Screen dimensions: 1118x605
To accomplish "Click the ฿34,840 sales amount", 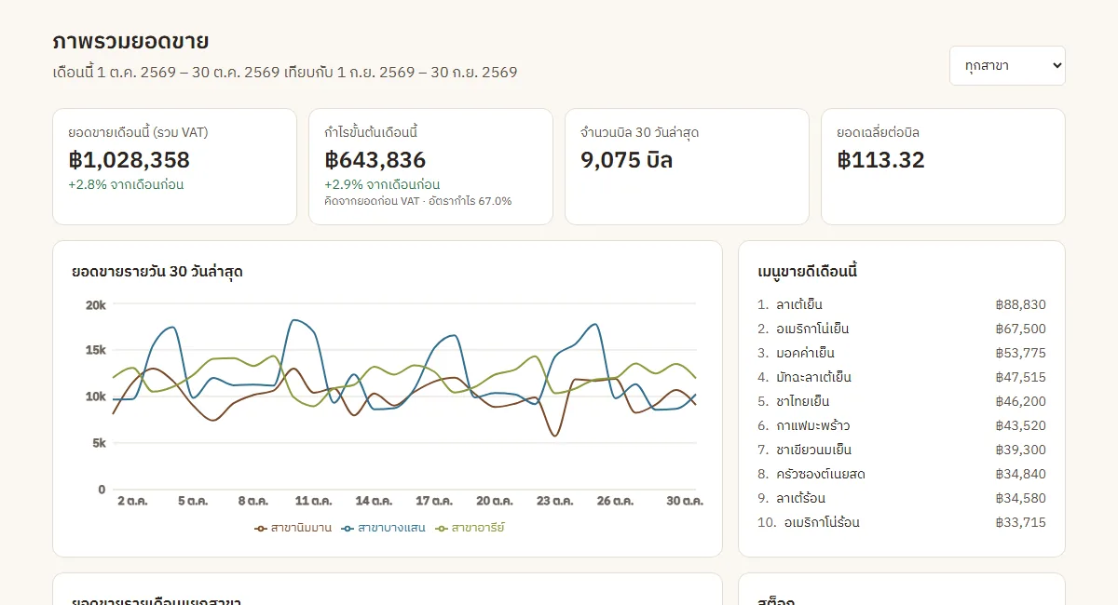I will [1020, 474].
